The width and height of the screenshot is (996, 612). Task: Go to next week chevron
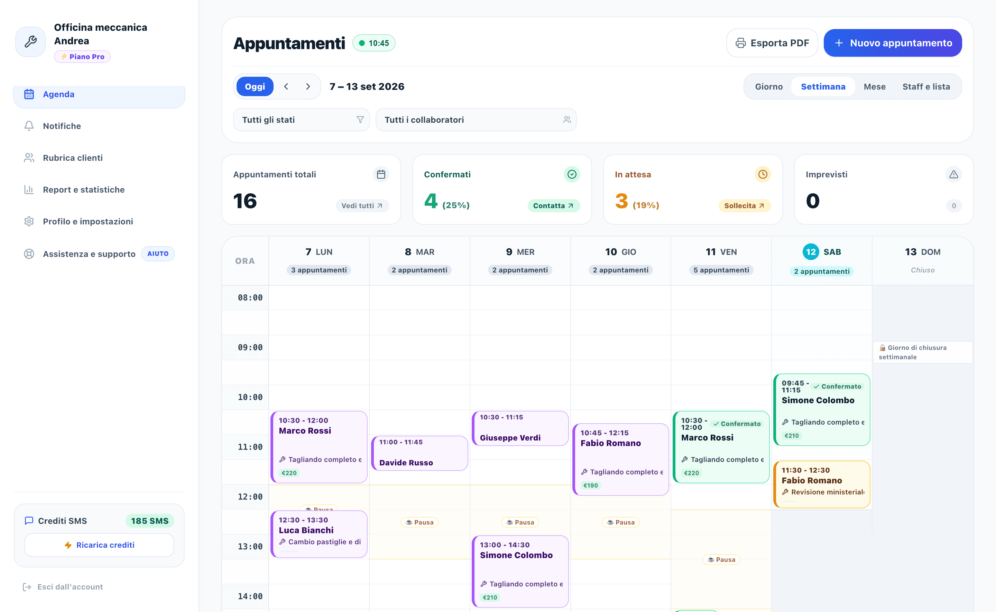pos(308,87)
